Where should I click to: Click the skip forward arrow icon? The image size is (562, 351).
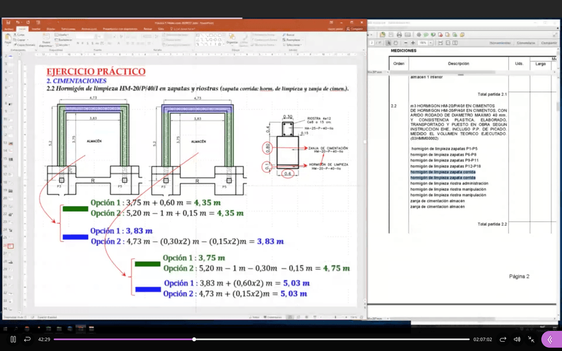coord(502,339)
